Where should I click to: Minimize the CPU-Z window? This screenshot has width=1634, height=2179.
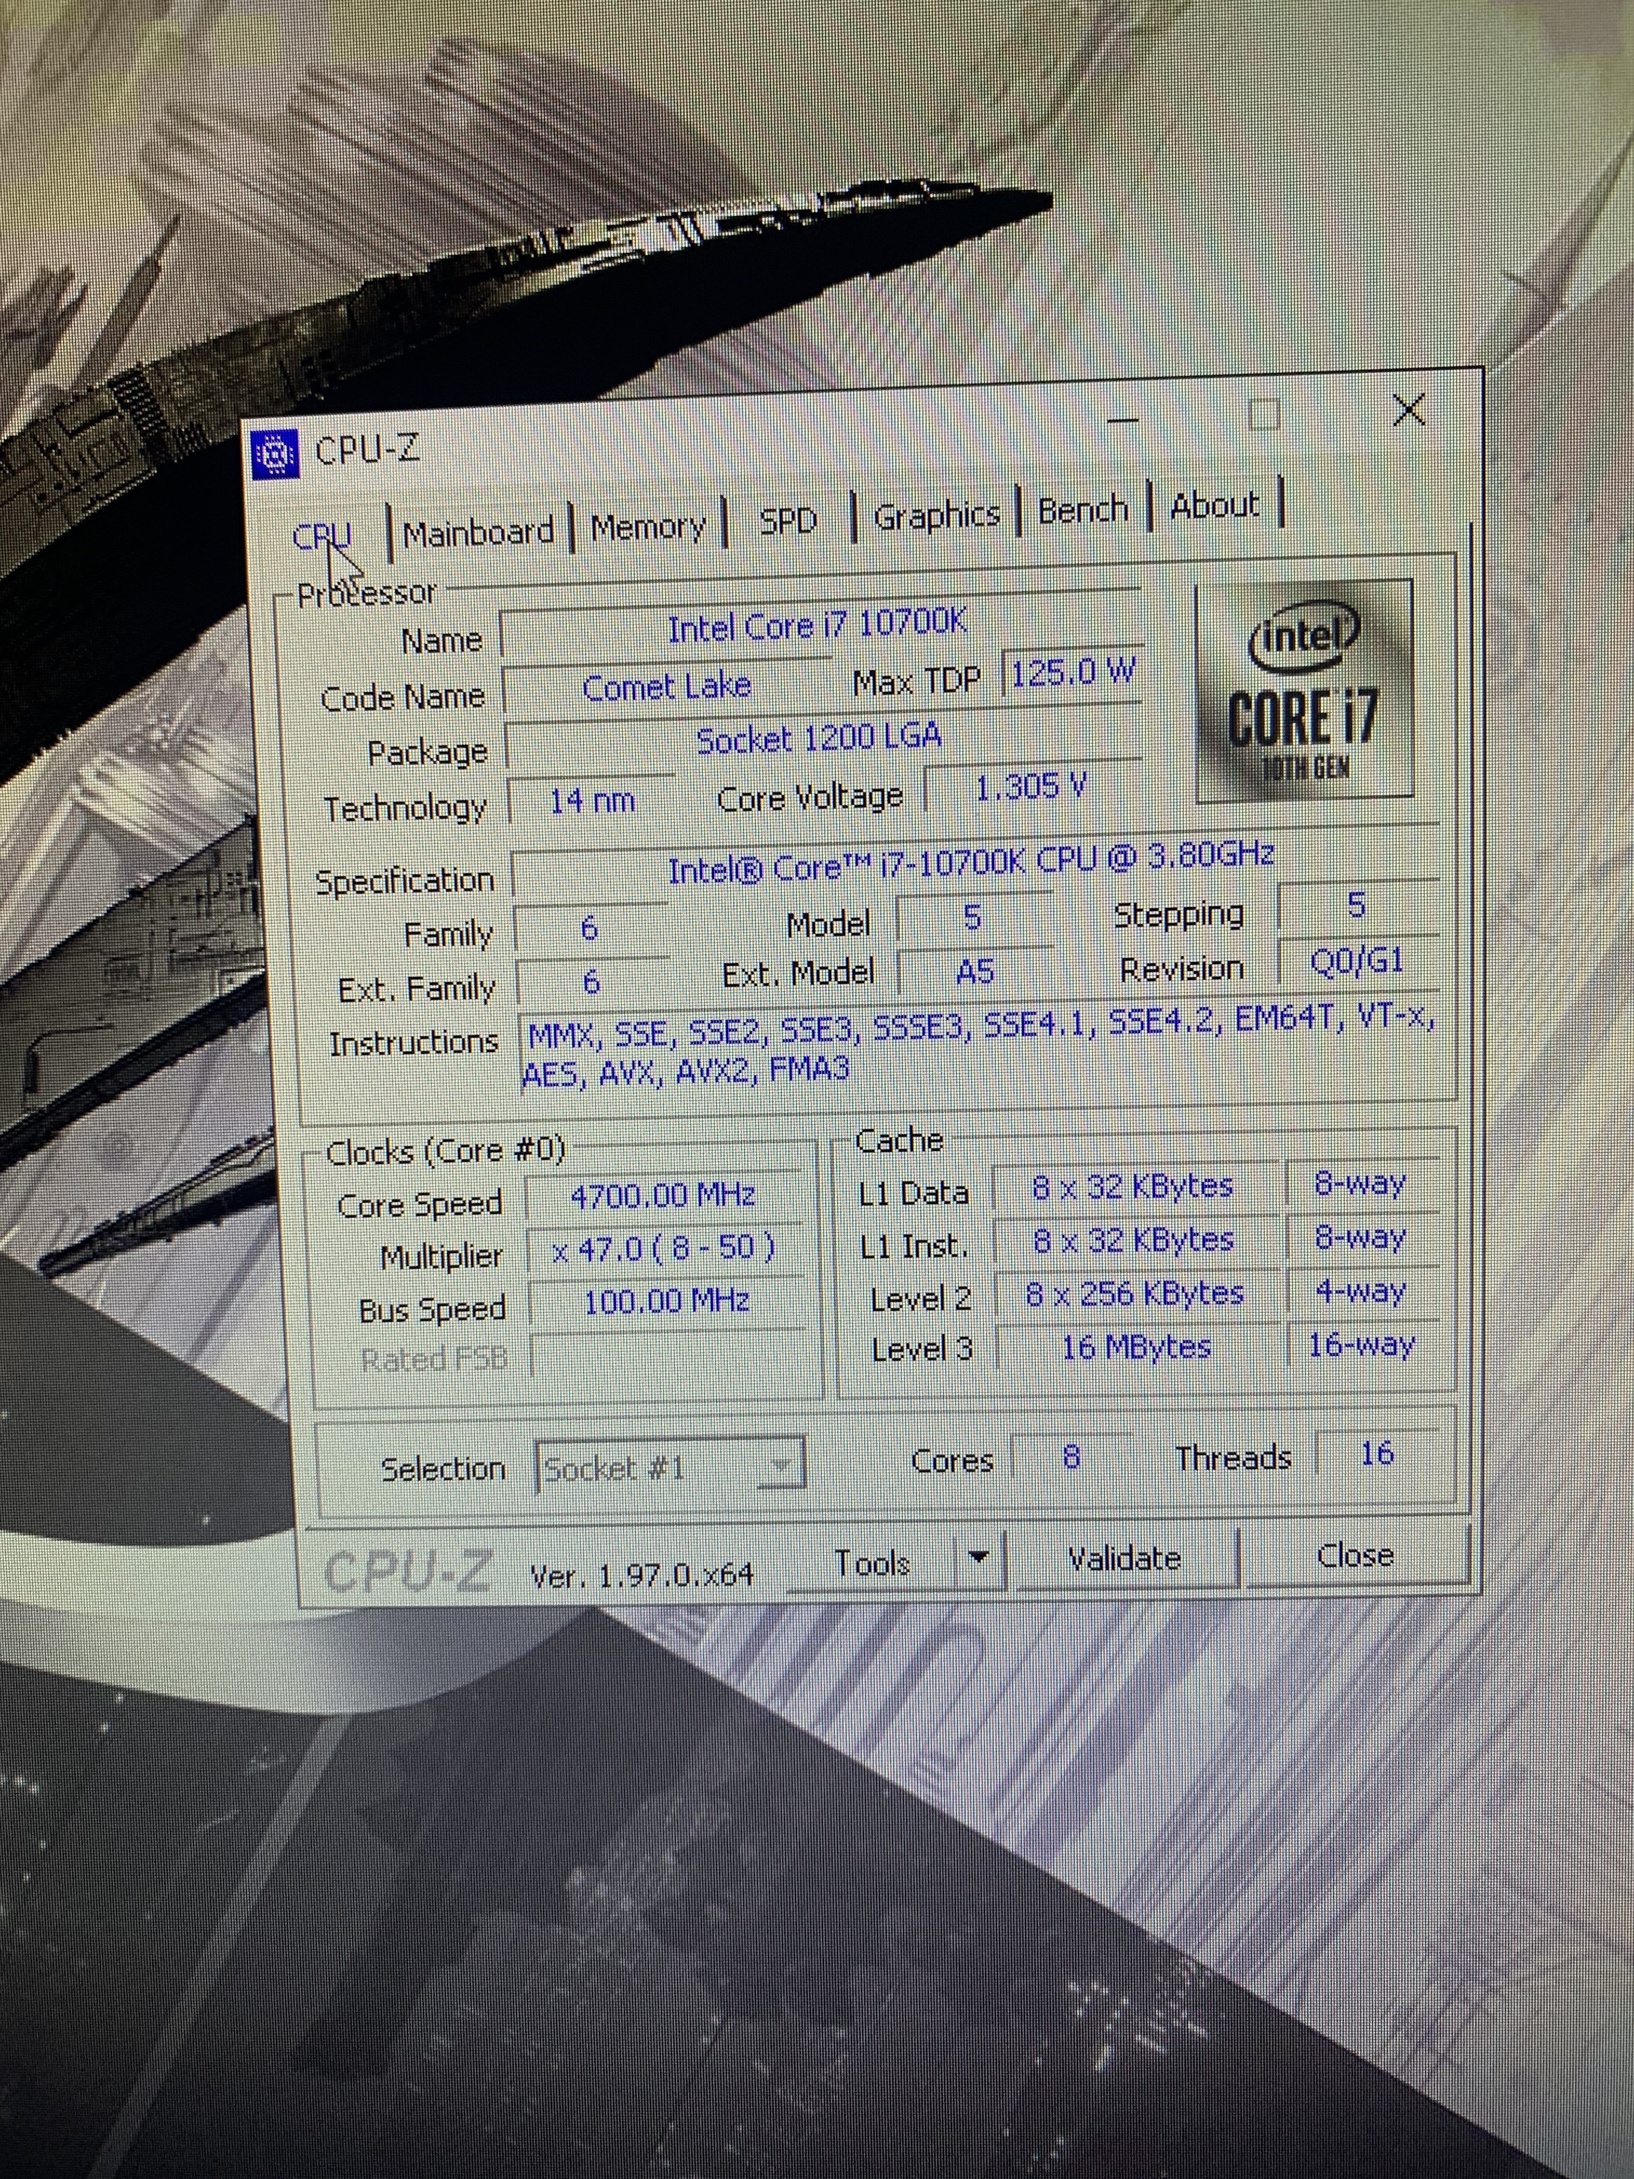(x=1123, y=420)
